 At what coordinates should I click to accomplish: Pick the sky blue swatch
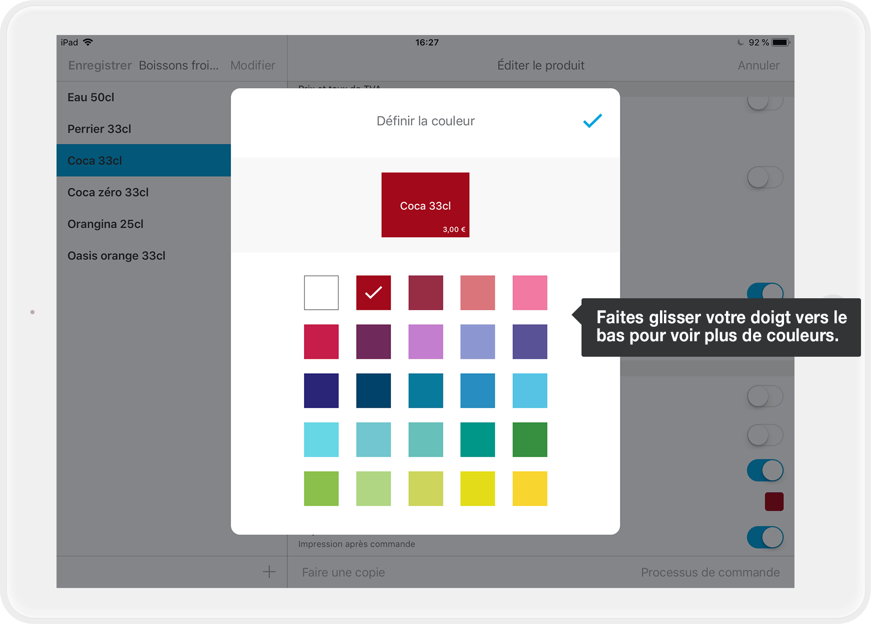[530, 391]
